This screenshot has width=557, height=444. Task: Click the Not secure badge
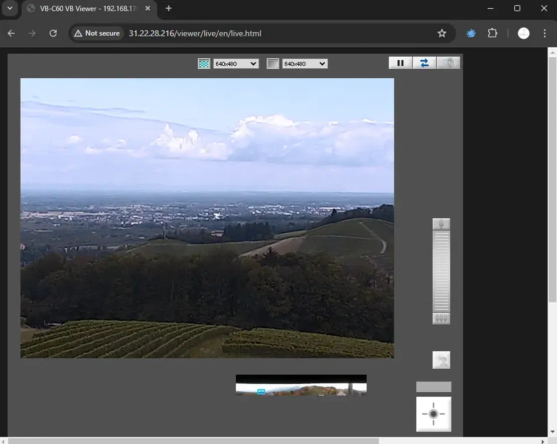(96, 33)
